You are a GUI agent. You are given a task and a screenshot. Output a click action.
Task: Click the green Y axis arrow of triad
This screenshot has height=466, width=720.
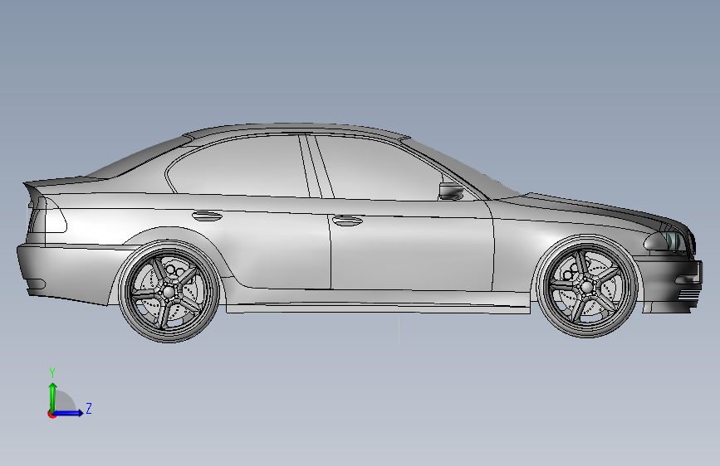(x=53, y=396)
